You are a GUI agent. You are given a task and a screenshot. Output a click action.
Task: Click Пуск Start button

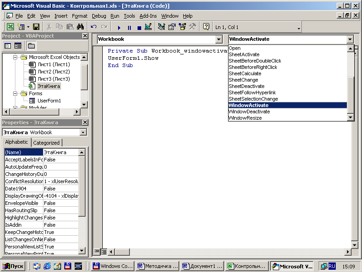(13, 266)
